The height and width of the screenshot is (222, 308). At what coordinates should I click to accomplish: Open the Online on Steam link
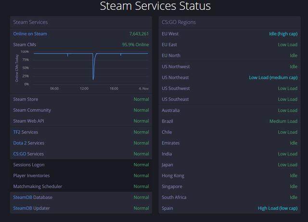[x=30, y=34]
